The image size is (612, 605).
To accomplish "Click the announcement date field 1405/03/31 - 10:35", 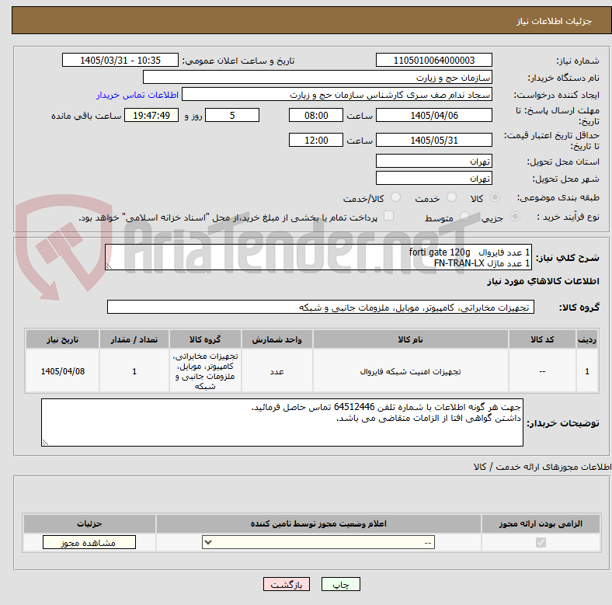I will 120,60.
